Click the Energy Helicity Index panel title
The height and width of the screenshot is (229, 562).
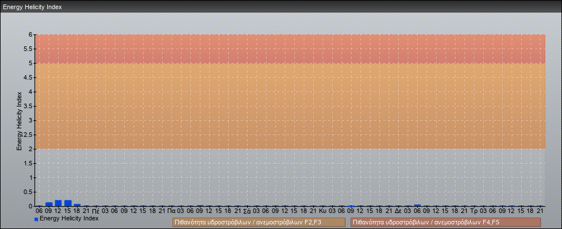click(x=32, y=7)
